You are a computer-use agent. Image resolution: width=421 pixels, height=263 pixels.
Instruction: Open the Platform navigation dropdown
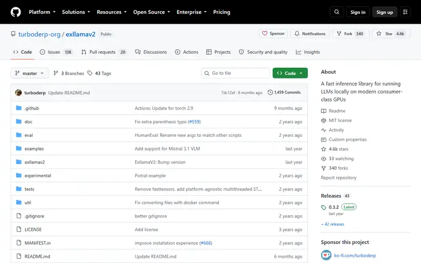point(42,12)
